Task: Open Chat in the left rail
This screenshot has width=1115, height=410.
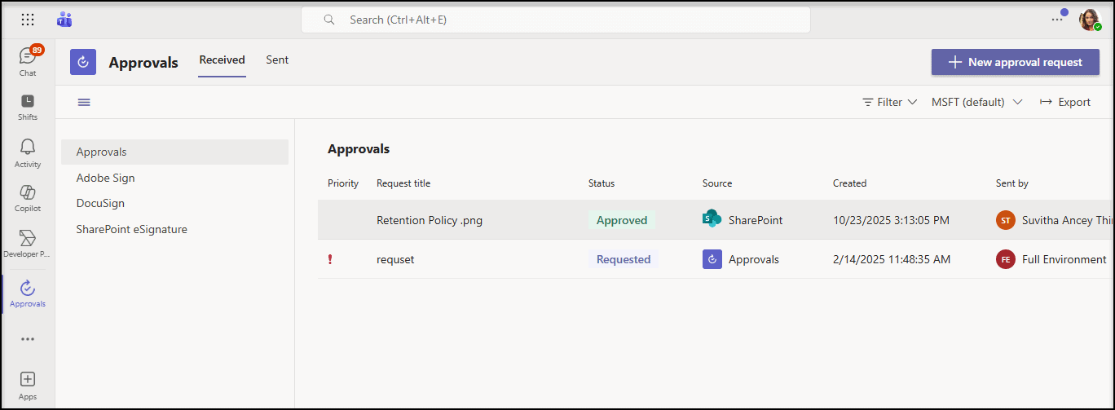Action: tap(28, 61)
